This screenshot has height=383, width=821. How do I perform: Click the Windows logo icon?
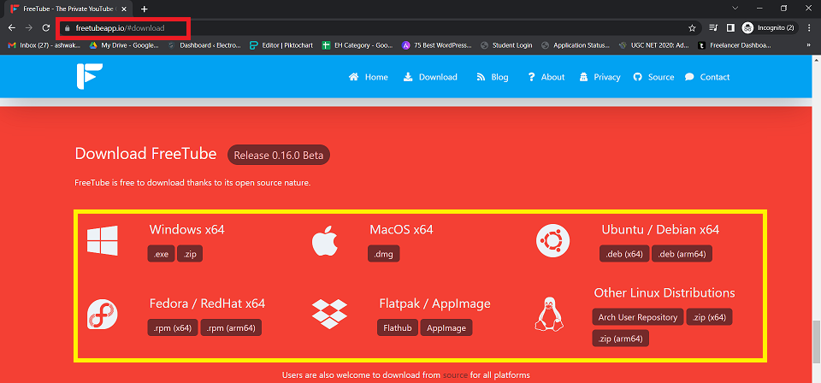tap(102, 241)
